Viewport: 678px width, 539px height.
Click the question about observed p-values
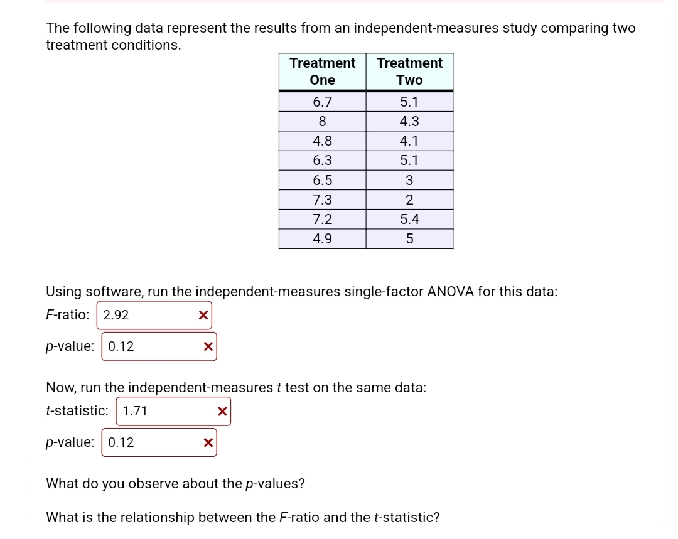point(175,483)
